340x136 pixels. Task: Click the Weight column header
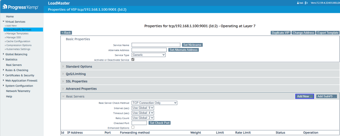click(x=196, y=133)
